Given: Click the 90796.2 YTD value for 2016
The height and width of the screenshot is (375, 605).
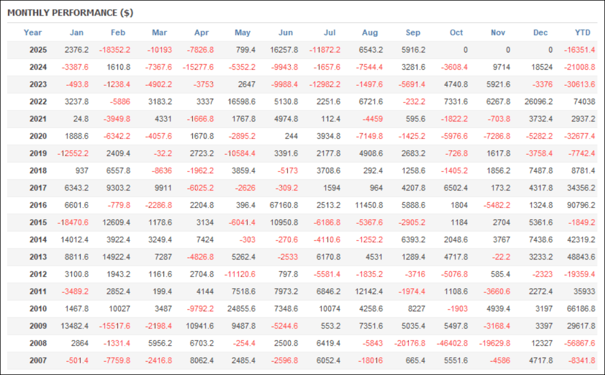Looking at the screenshot, I should tap(580, 205).
